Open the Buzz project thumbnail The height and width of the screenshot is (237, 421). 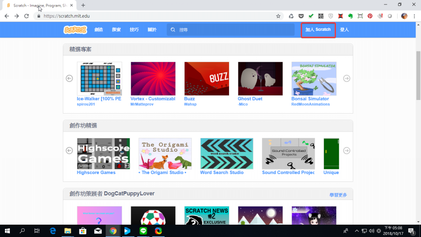tap(207, 79)
